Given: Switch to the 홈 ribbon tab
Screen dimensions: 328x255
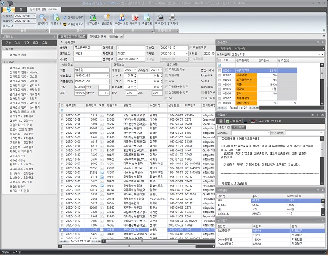Looking at the screenshot, I should [x=21, y=9].
